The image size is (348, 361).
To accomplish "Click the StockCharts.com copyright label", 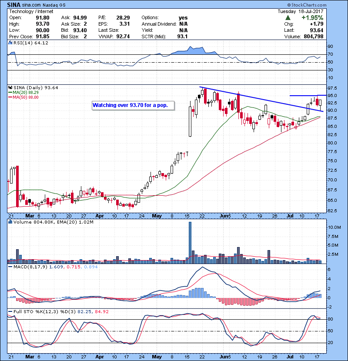I will pyautogui.click(x=307, y=5).
